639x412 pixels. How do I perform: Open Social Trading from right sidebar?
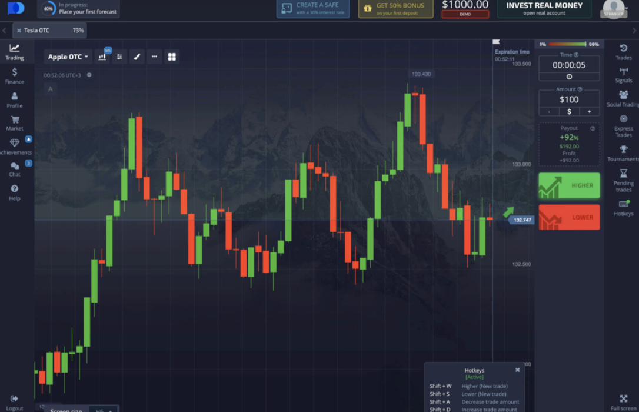tap(623, 98)
